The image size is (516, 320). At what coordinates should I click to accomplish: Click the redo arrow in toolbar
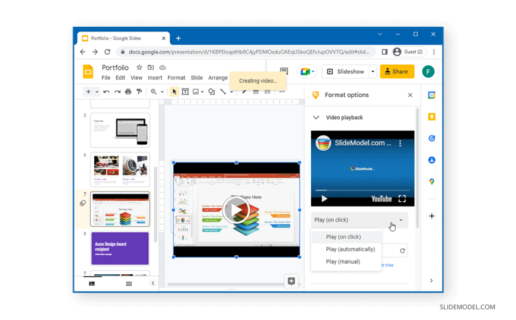pyautogui.click(x=117, y=91)
